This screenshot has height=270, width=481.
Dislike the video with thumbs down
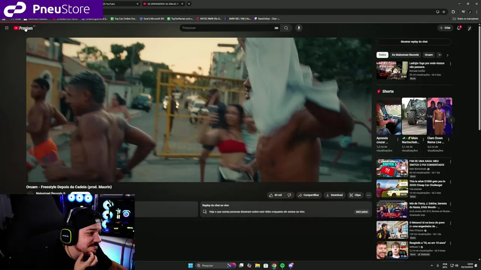(289, 195)
